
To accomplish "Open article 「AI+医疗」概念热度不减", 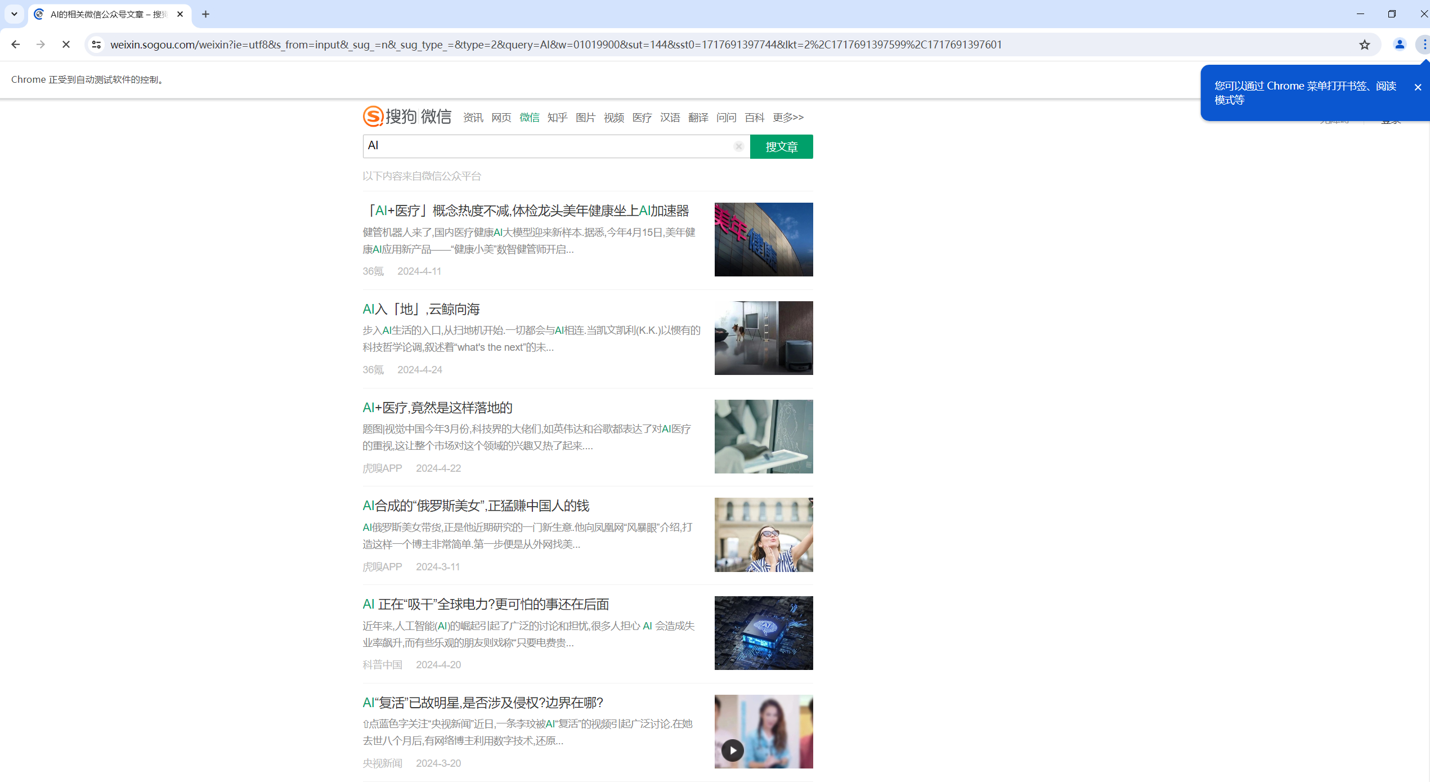I will click(526, 211).
